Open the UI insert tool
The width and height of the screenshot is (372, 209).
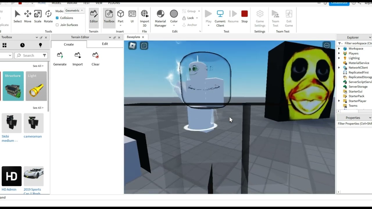pos(132,17)
